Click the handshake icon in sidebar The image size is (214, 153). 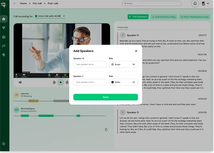pyautogui.click(x=4, y=46)
